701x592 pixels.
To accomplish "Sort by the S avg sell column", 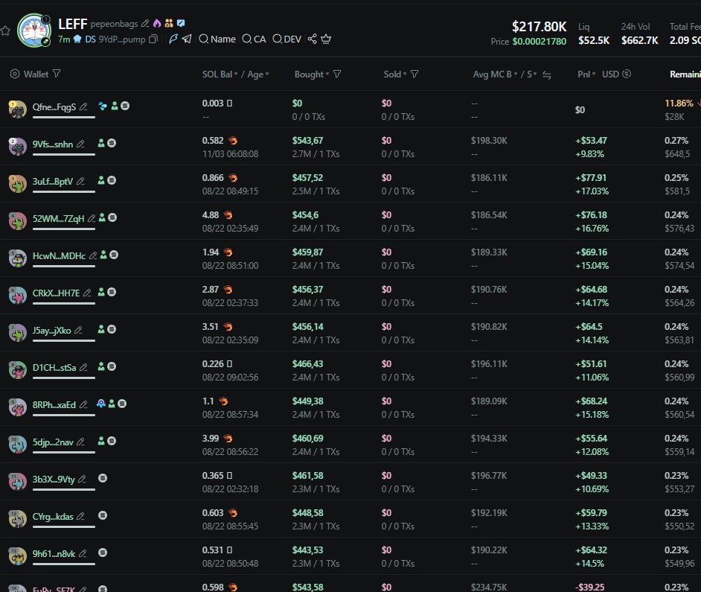I will pos(532,74).
